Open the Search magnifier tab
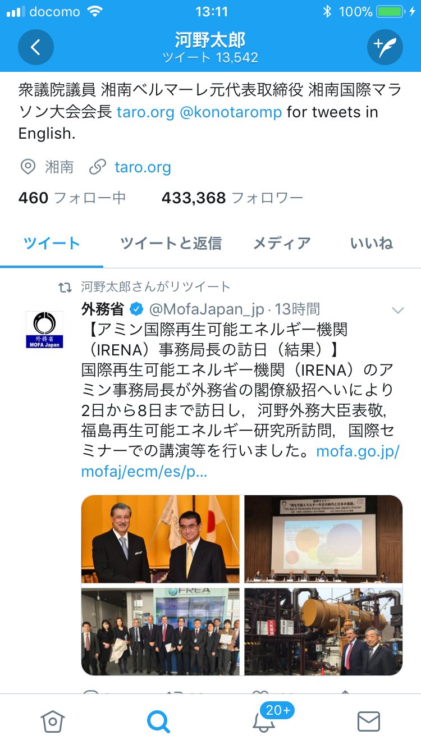The width and height of the screenshot is (421, 749). point(158,721)
